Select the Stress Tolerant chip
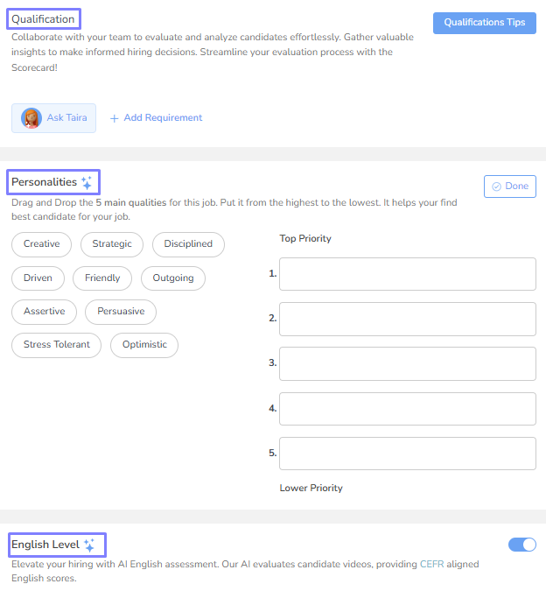Image resolution: width=546 pixels, height=598 pixels. (57, 345)
